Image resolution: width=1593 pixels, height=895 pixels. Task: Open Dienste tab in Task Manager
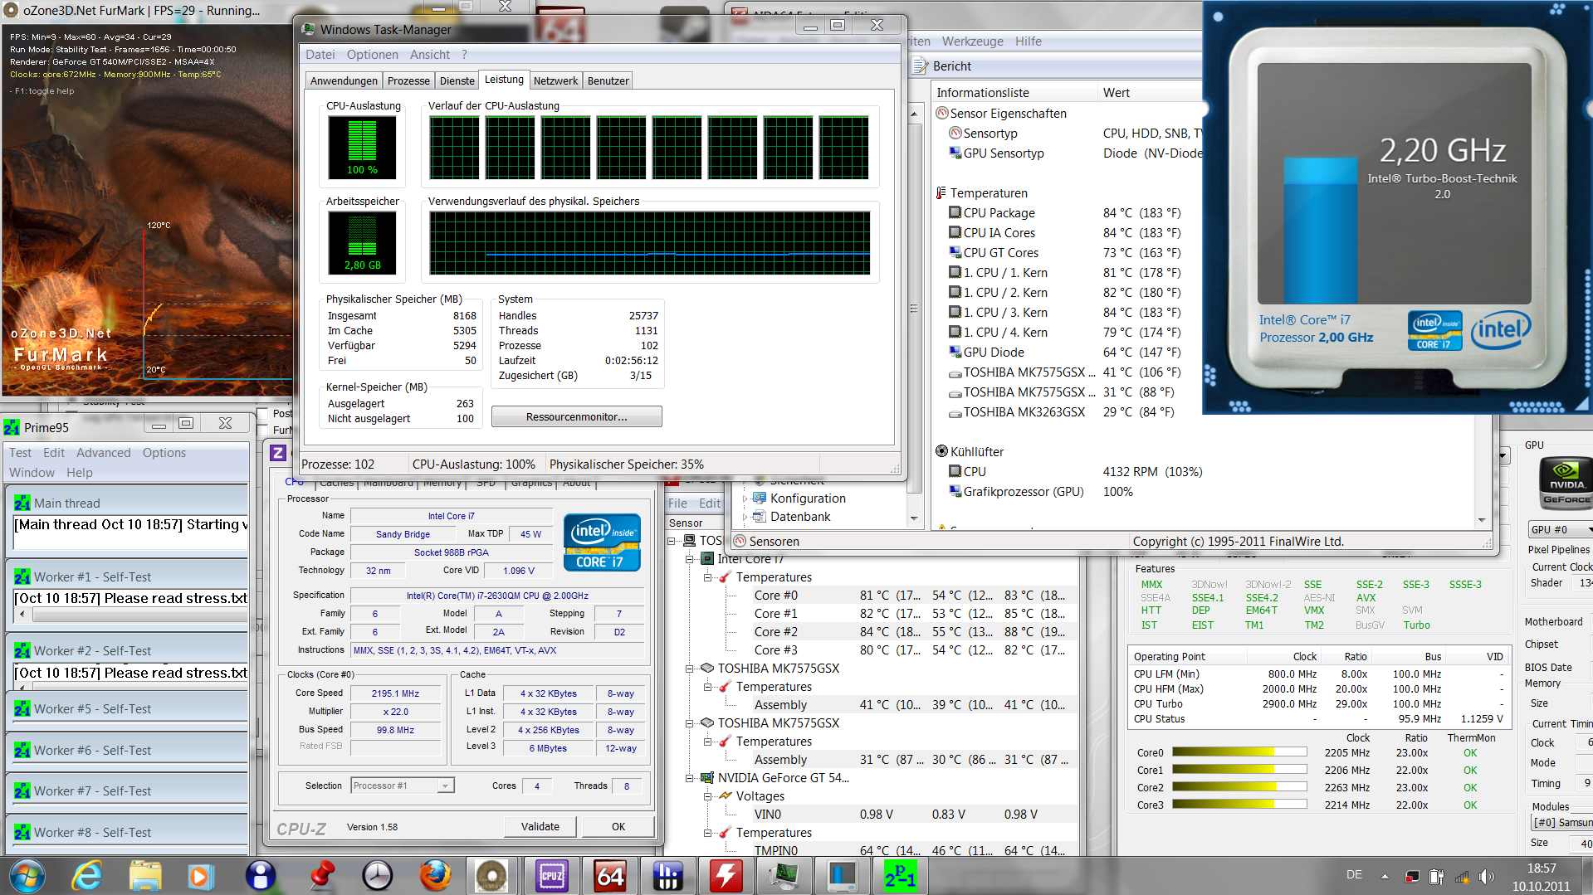[457, 80]
